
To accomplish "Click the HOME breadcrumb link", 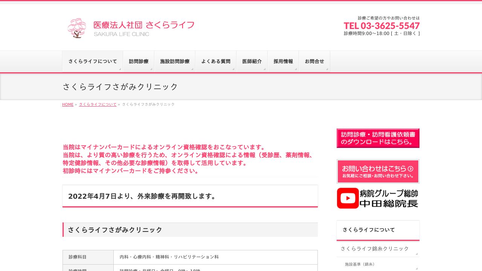I will point(68,104).
